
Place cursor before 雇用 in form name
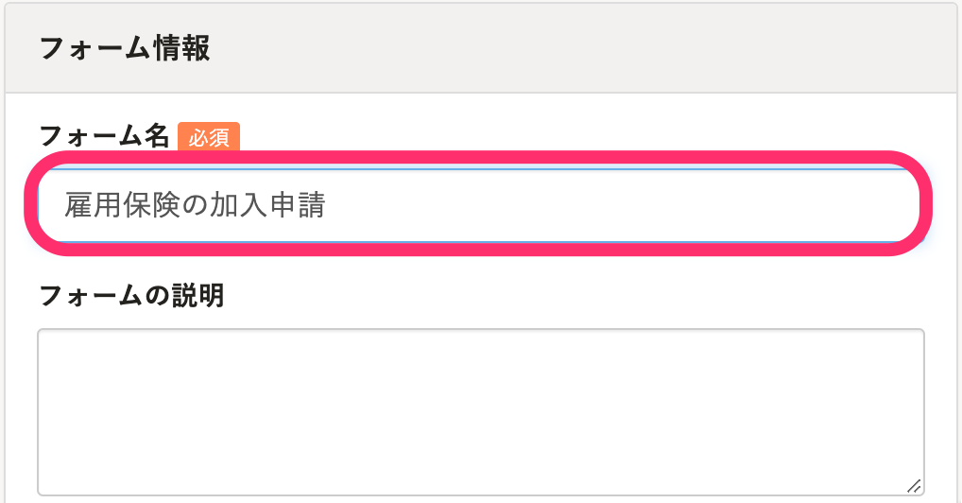pyautogui.click(x=64, y=205)
